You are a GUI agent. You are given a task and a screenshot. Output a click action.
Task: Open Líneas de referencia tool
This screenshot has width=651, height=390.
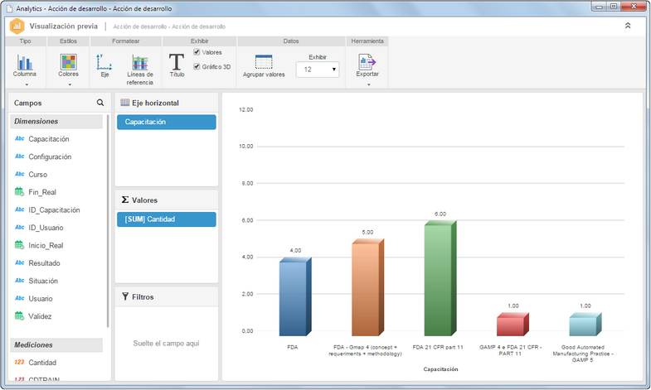click(x=140, y=63)
